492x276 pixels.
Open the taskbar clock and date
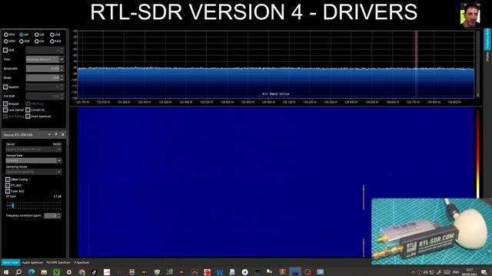[470, 272]
